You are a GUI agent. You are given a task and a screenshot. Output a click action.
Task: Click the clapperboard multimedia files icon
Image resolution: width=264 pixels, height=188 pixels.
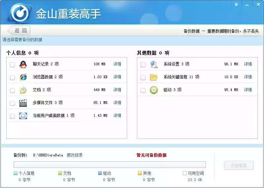pyautogui.click(x=23, y=103)
